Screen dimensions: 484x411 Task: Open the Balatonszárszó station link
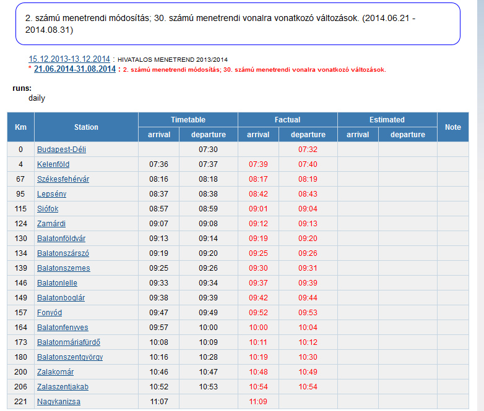[x=63, y=253]
